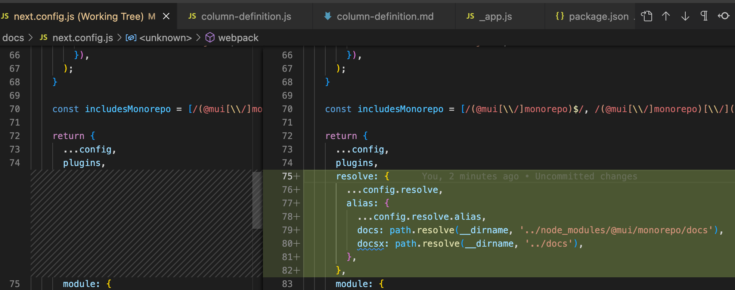
Task: Click the JS icon on column-definition.js tab
Action: point(192,16)
